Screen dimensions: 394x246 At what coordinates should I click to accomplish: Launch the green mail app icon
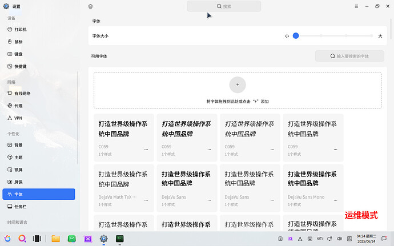coord(72,239)
